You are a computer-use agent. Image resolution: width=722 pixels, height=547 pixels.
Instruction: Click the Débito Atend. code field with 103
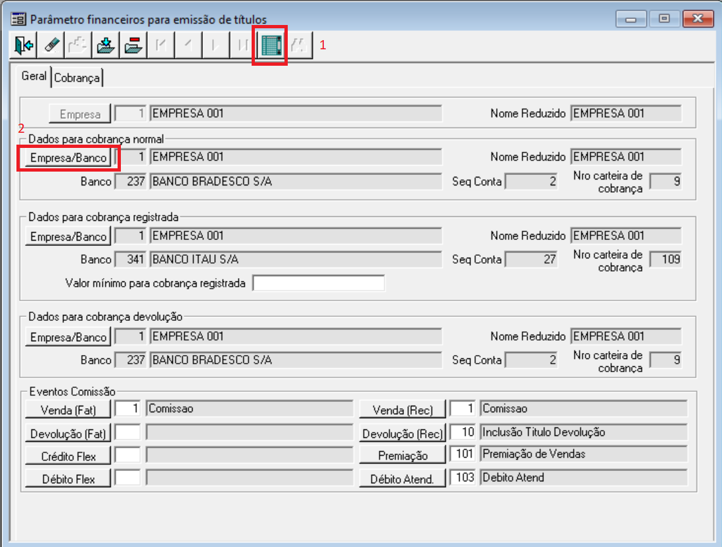463,477
